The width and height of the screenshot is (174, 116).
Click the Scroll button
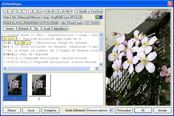47,29
